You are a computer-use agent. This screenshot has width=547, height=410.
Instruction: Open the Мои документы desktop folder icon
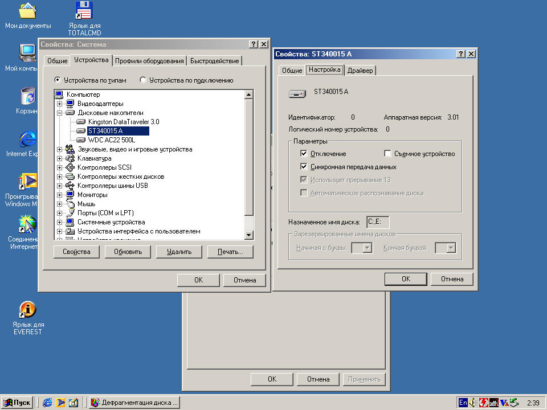27,11
